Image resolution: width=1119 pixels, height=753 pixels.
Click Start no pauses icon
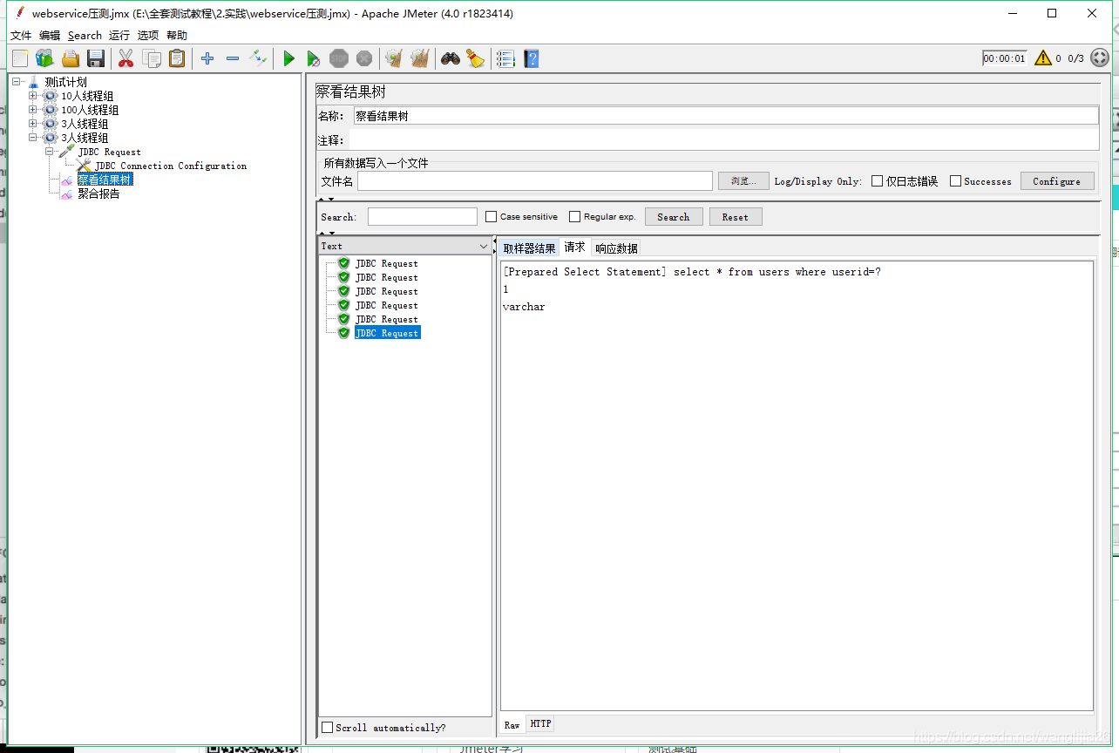tap(314, 58)
